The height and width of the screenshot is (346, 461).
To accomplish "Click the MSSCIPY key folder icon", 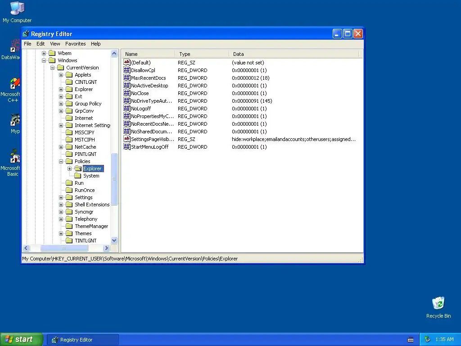I will 69,132.
